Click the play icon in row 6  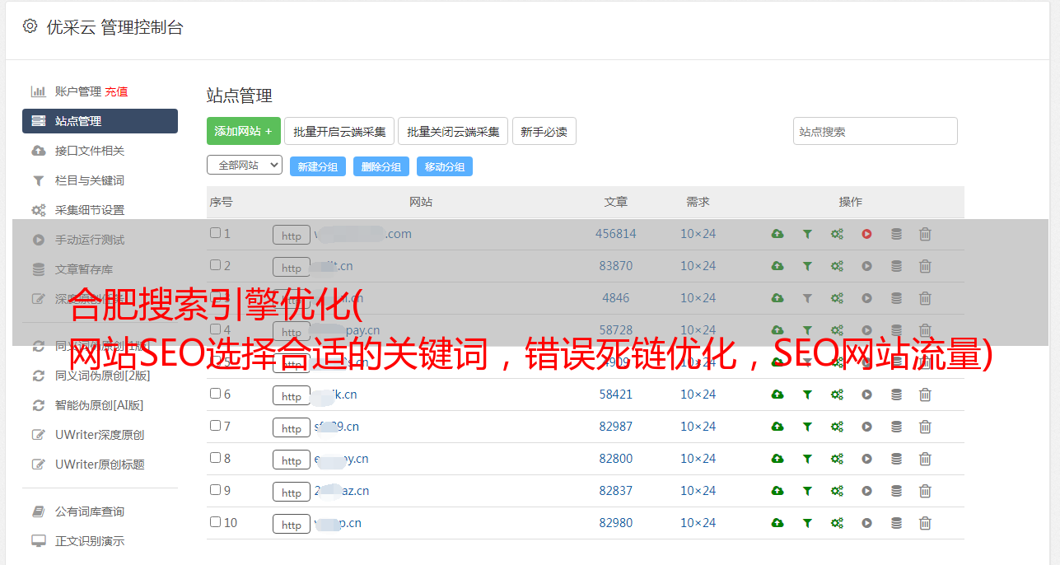866,395
